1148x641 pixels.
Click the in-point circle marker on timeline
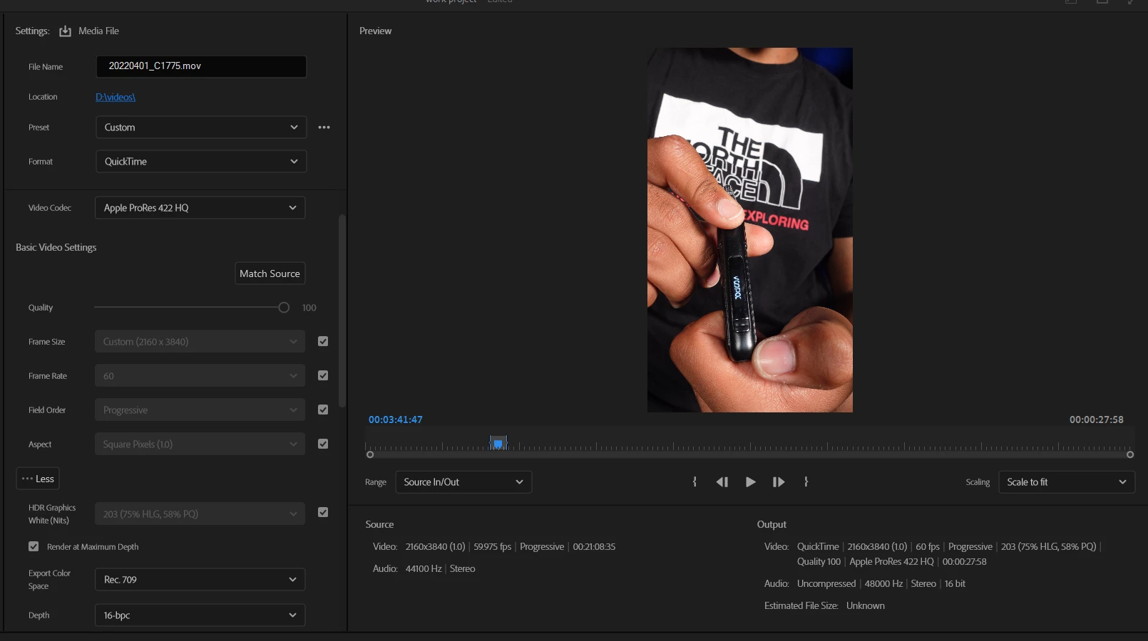(x=370, y=454)
